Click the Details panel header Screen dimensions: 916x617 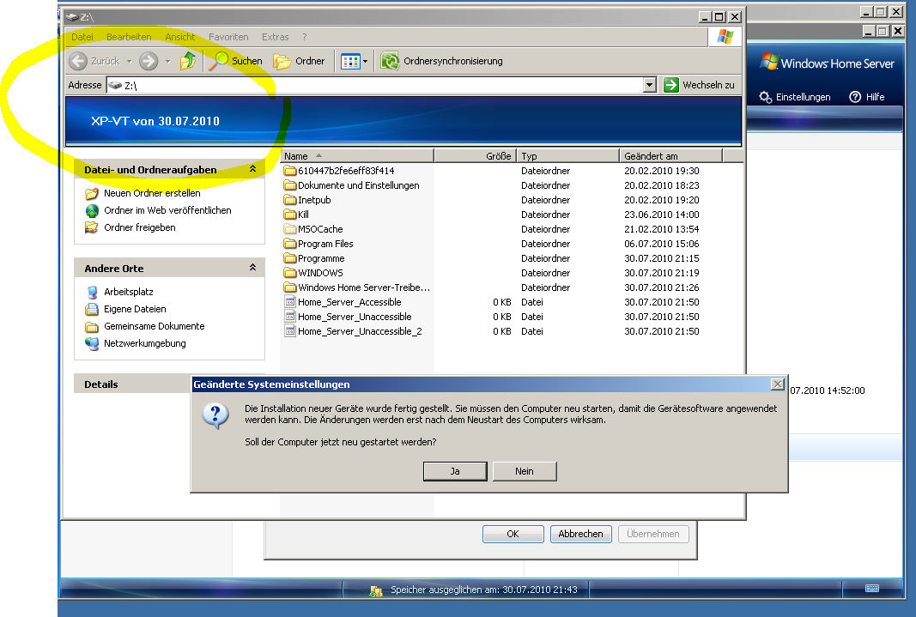tap(131, 384)
